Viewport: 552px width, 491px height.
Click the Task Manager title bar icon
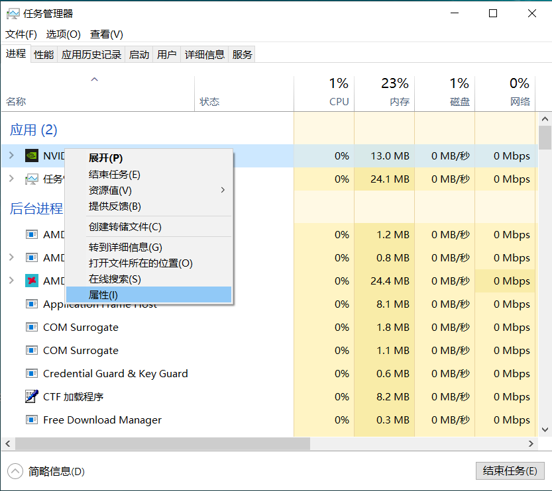(13, 13)
